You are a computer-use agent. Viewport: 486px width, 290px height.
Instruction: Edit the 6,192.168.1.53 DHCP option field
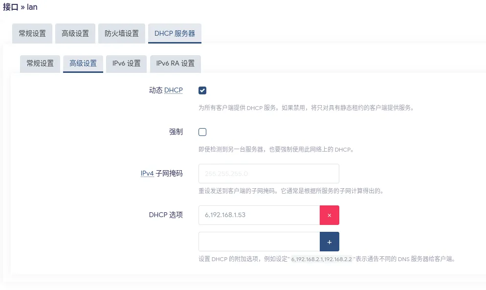[259, 215]
